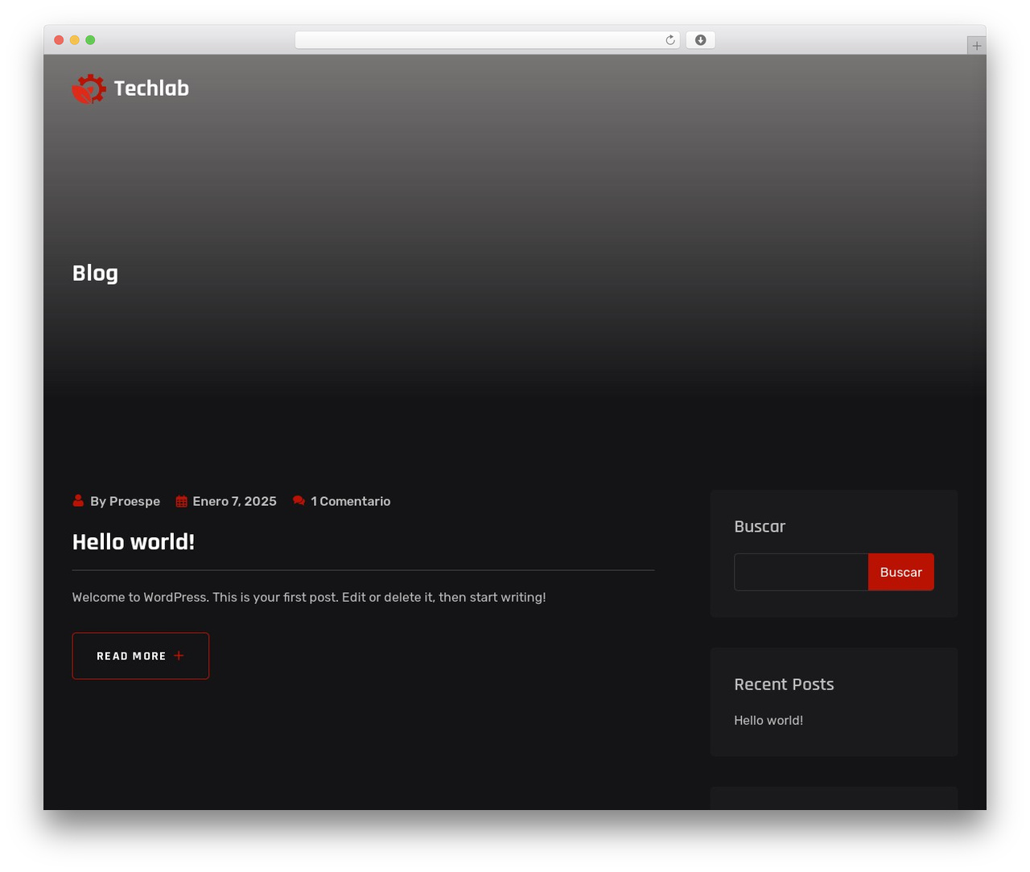Open the Hello world! post title
This screenshot has width=1030, height=872.
[134, 541]
